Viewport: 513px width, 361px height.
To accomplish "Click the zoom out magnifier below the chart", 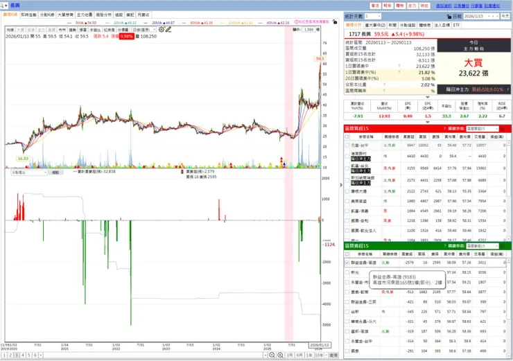I will (272, 355).
